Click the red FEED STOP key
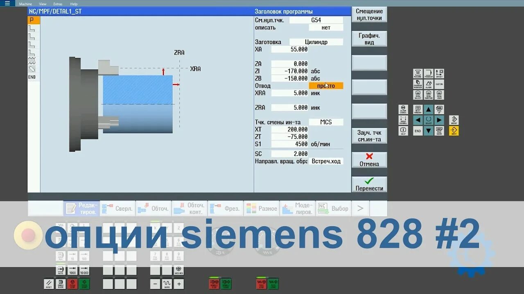The width and height of the screenshot is (524, 294). tap(261, 283)
